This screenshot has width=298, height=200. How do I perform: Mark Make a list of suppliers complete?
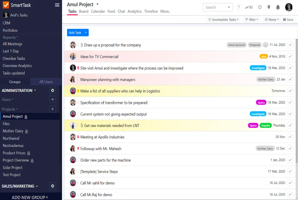tap(290, 91)
